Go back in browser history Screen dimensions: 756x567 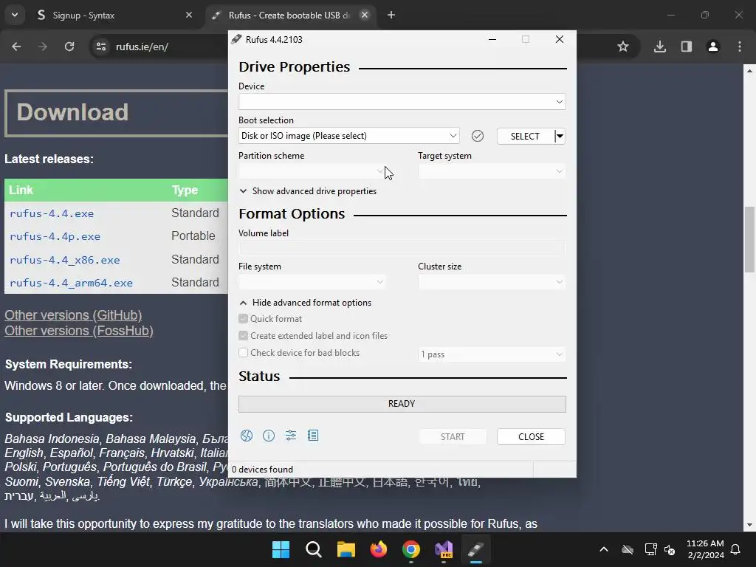tap(16, 47)
